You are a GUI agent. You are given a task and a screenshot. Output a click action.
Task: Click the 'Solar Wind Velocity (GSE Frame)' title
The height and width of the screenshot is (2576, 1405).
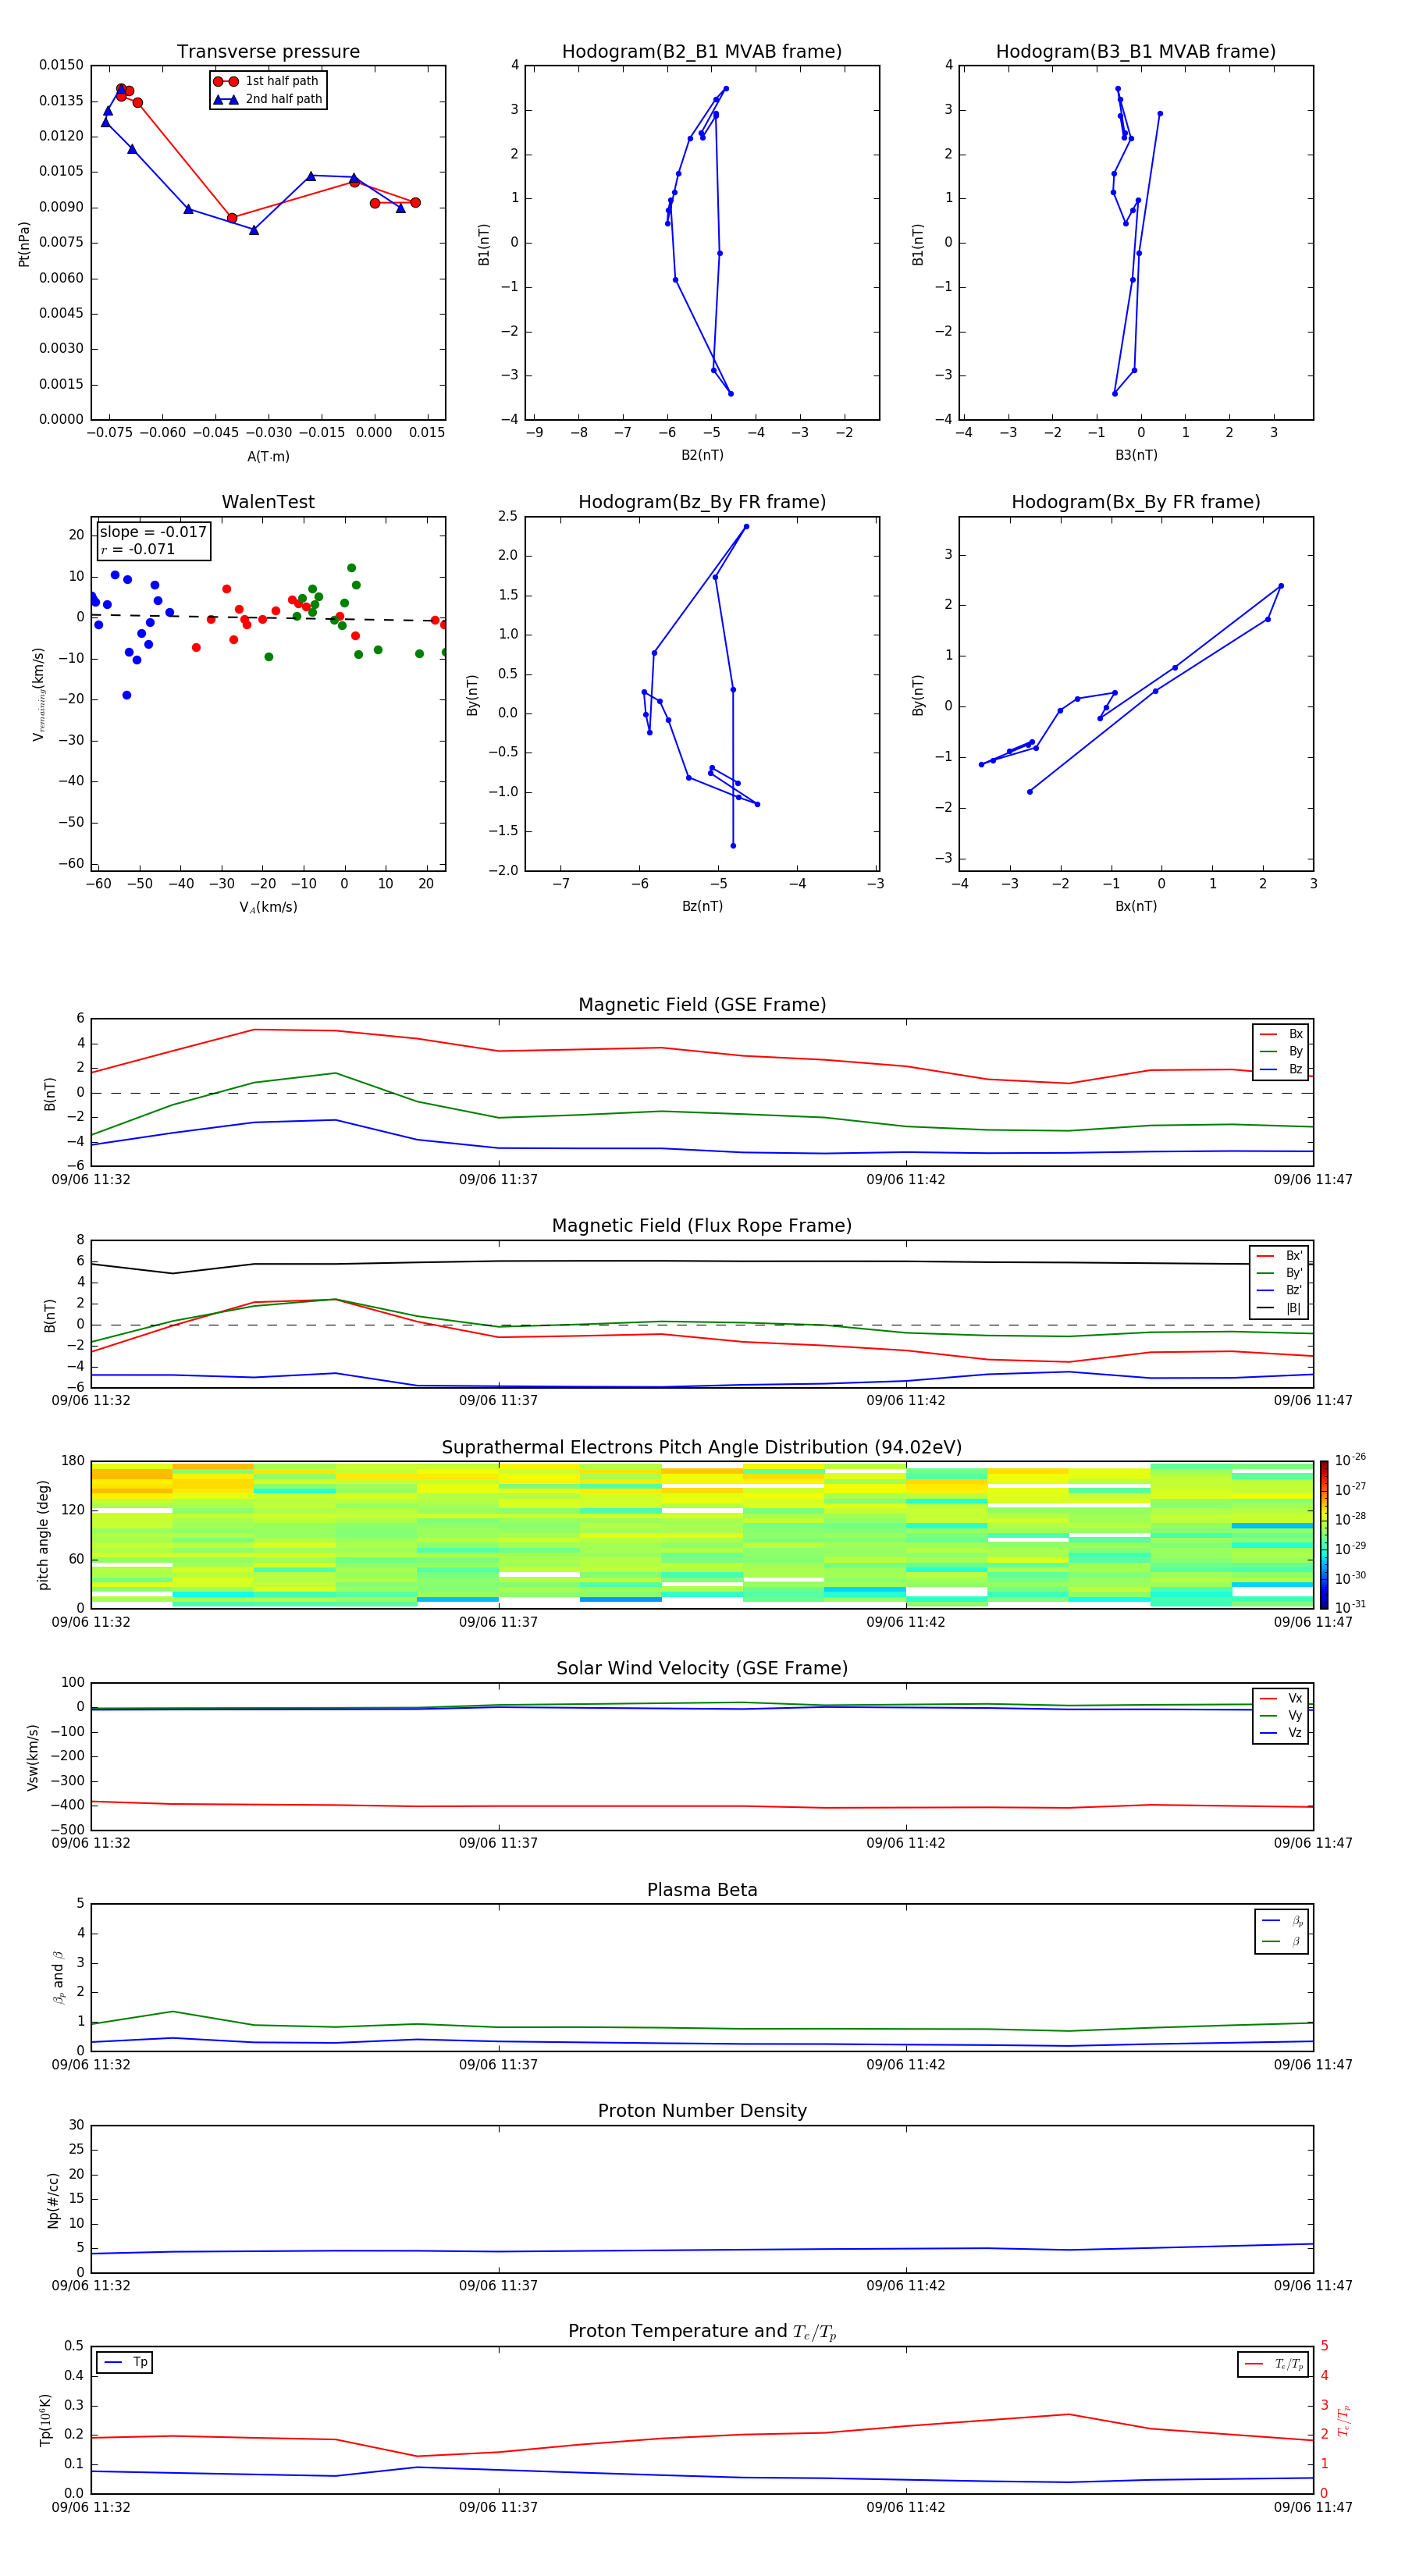pyautogui.click(x=702, y=1668)
